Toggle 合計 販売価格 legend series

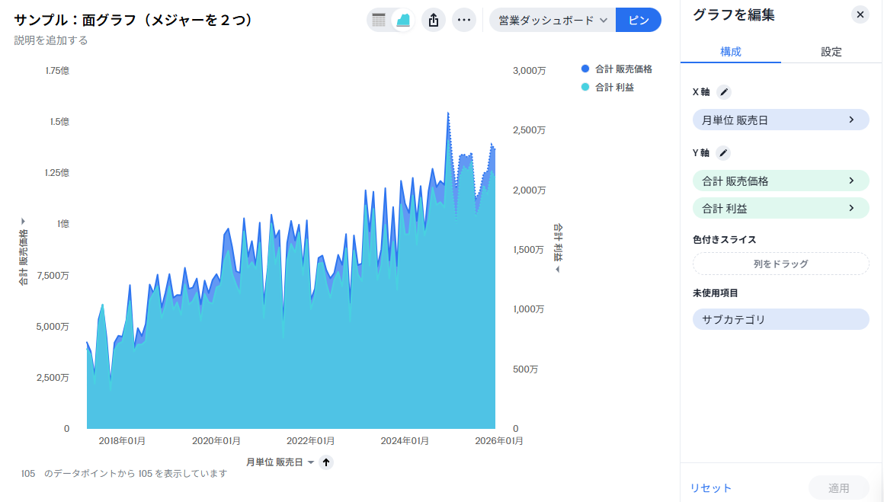[617, 69]
